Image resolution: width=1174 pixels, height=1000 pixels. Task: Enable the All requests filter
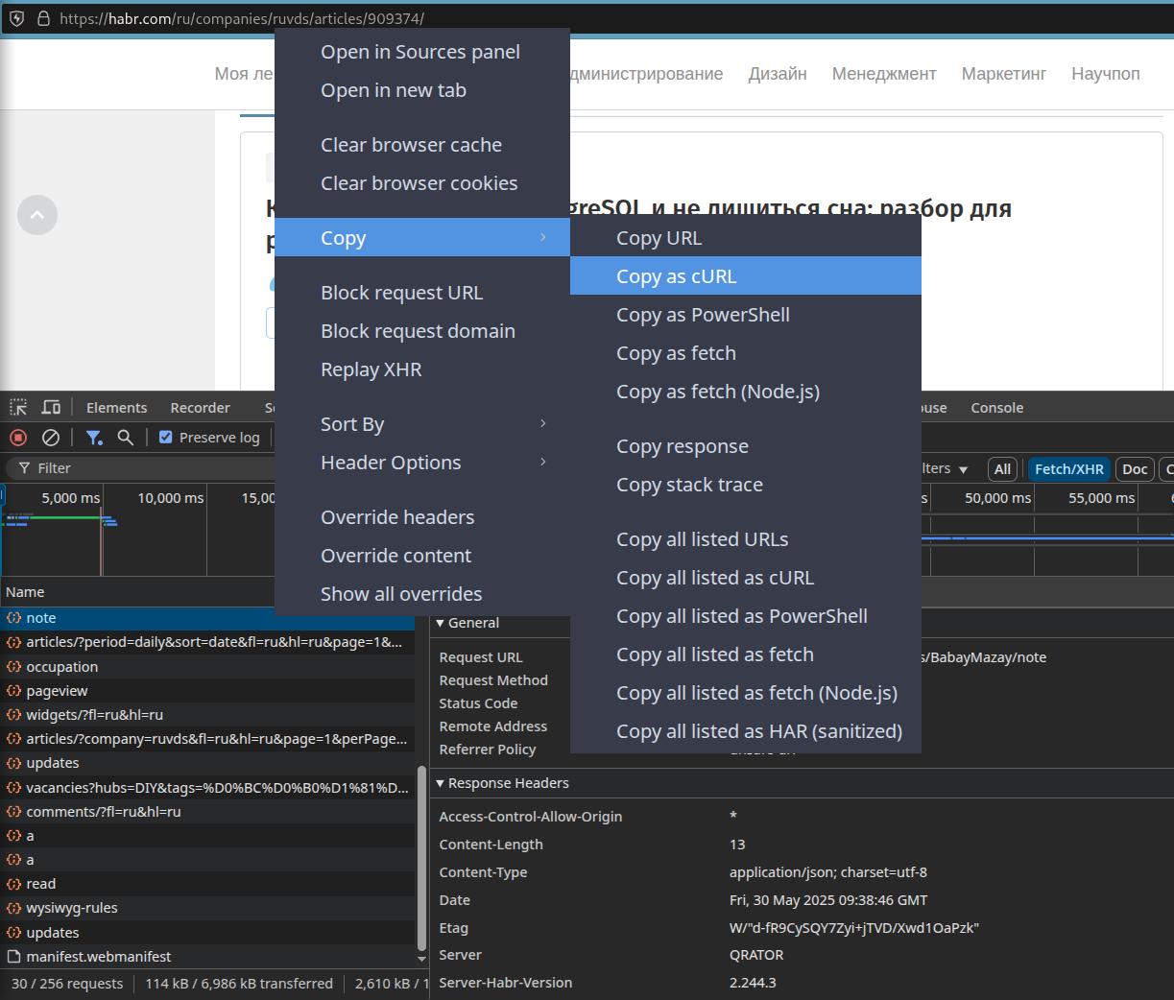(x=1001, y=469)
